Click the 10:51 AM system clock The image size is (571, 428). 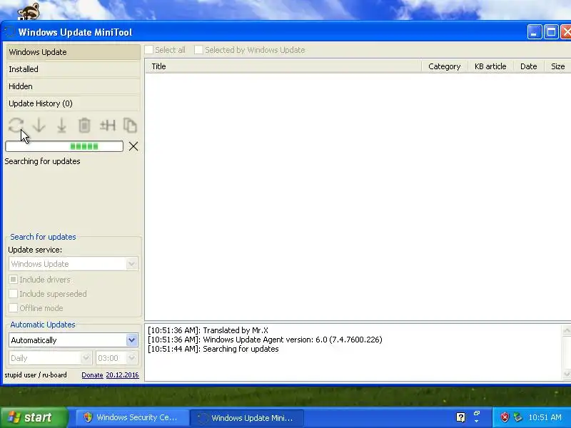[x=545, y=417]
